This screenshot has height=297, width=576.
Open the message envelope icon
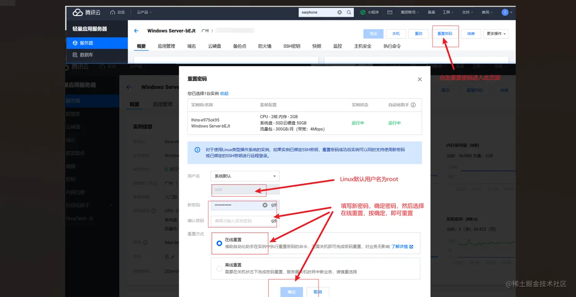click(390, 12)
